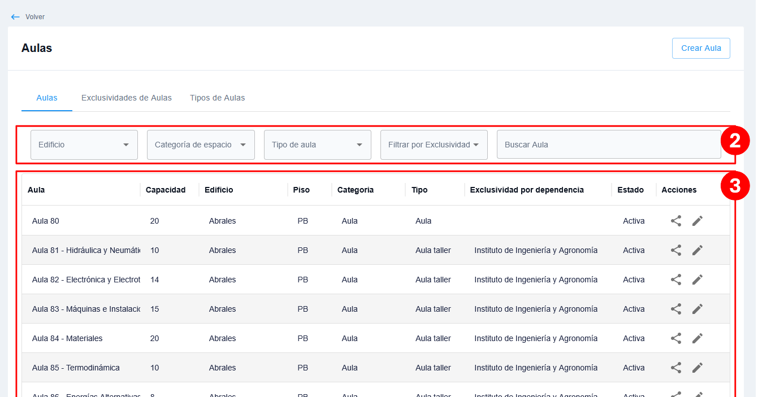Switch to the Exclusividades de Aulas tab
758x397 pixels.
127,98
